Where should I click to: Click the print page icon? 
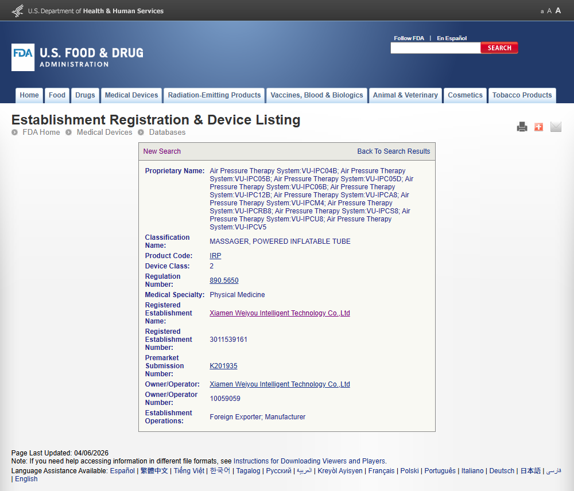(x=522, y=127)
